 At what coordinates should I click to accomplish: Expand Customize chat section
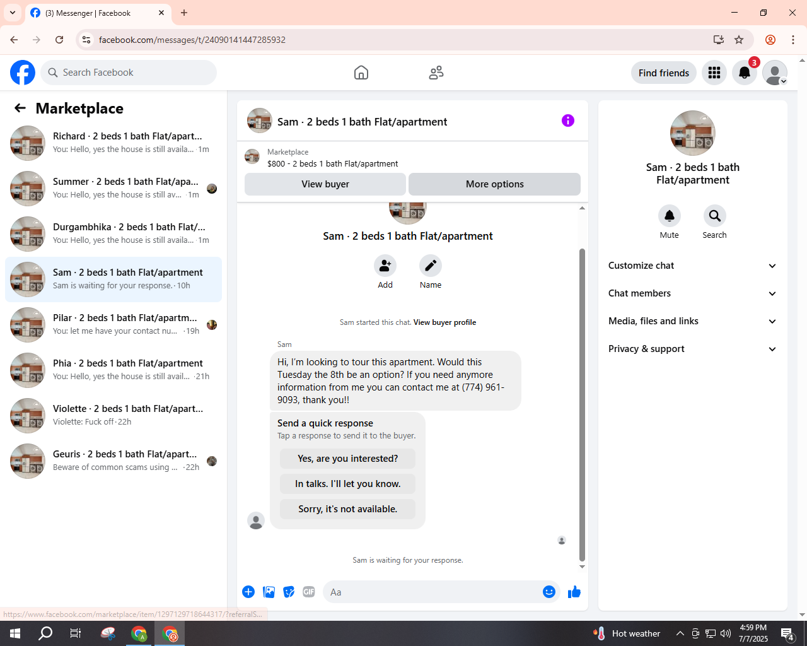click(693, 266)
